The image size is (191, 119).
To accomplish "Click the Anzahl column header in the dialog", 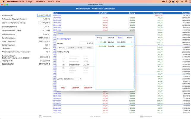I will tap(129, 38).
